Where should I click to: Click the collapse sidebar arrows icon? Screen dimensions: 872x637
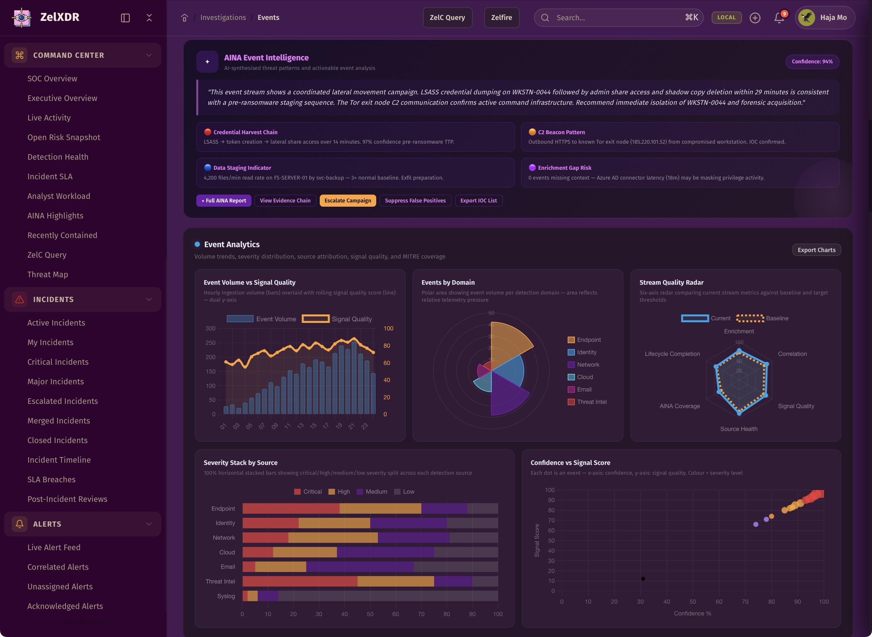pos(149,18)
